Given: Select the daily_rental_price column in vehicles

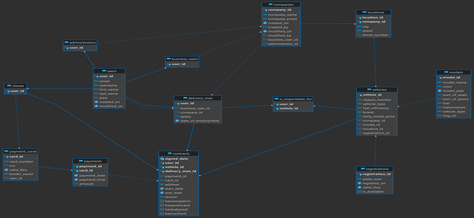Looking at the screenshot, I should pyautogui.click(x=378, y=117).
